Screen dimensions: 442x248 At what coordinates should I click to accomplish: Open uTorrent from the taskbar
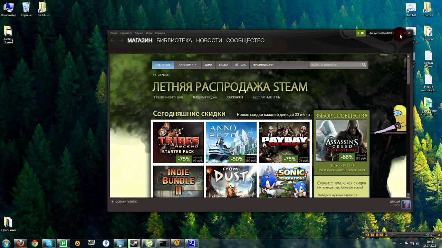pyautogui.click(x=63, y=243)
